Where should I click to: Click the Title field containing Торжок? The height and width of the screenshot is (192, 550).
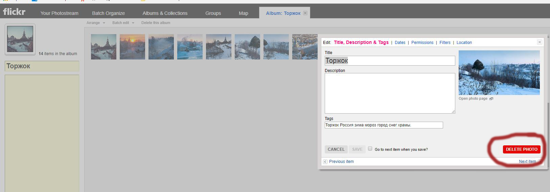(x=390, y=61)
